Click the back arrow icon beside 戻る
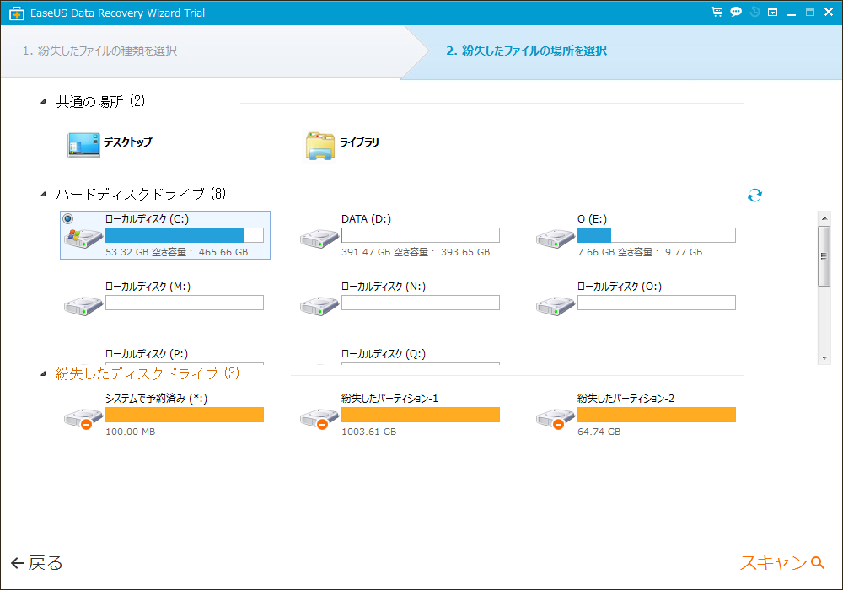Image resolution: width=843 pixels, height=590 pixels. pyautogui.click(x=18, y=562)
